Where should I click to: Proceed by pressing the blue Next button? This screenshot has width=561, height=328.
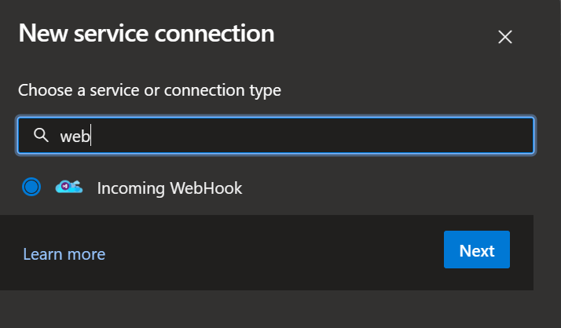point(476,250)
